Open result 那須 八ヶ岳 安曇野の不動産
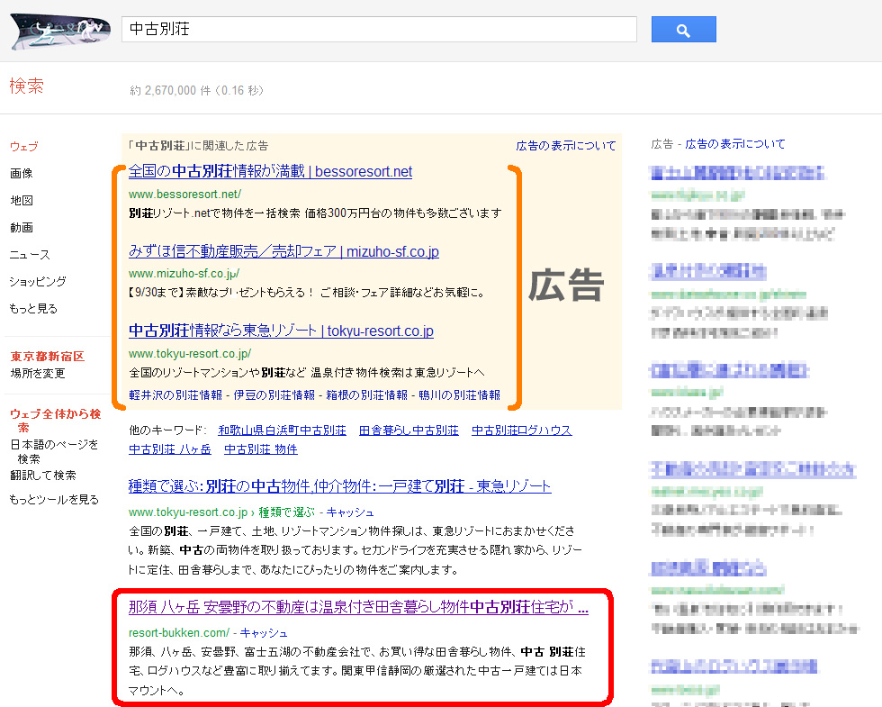 point(358,607)
